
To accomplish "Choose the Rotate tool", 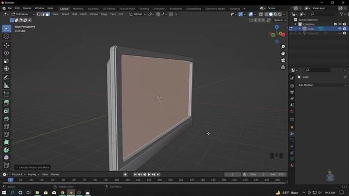I will 6,53.
